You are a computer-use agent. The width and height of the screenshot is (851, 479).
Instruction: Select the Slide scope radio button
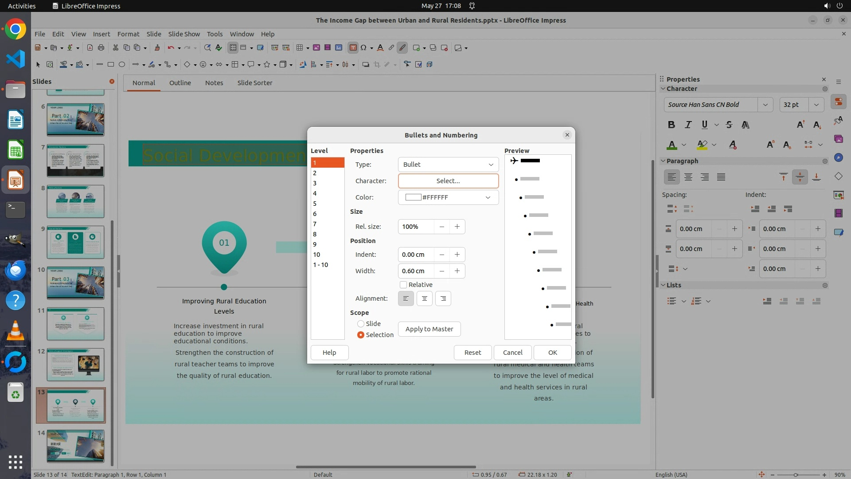(x=361, y=324)
